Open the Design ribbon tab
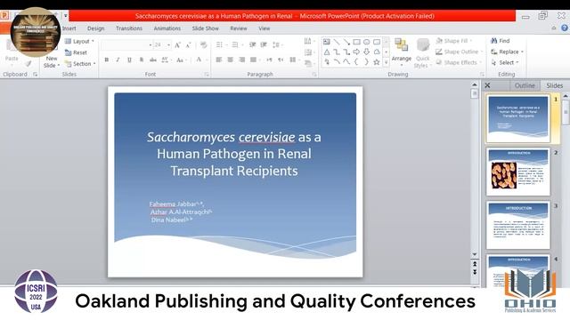Image resolution: width=570 pixels, height=320 pixels. tap(95, 28)
